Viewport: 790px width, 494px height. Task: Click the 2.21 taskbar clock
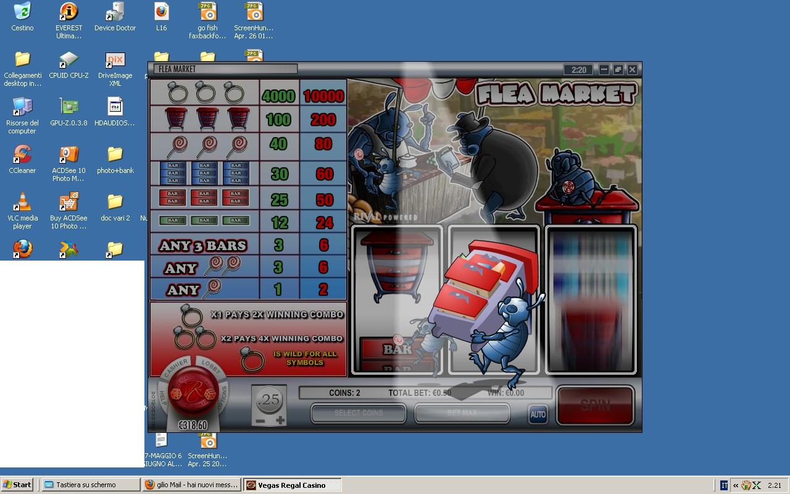pyautogui.click(x=775, y=485)
